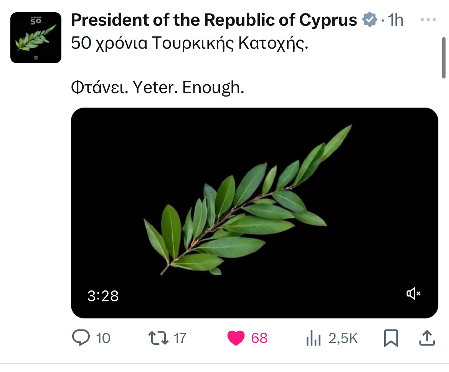The width and height of the screenshot is (449, 372).
Task: Click the view count 2,5K
Action: [x=343, y=338]
